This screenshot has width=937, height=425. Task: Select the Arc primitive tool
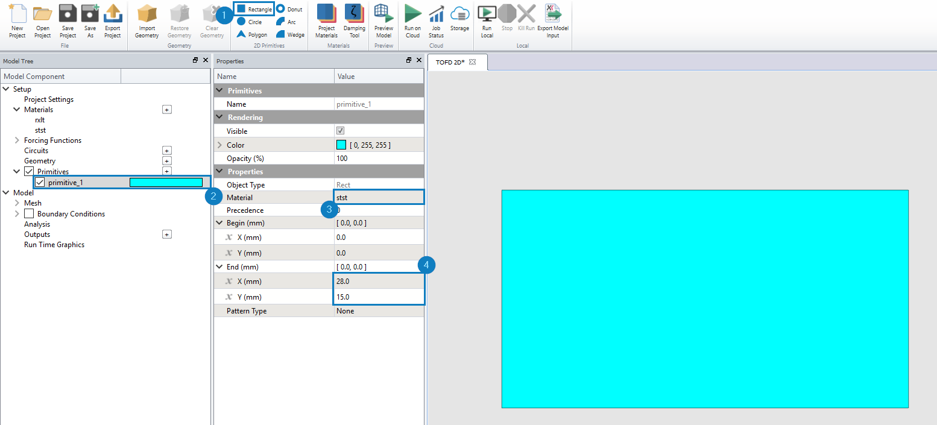pos(286,22)
